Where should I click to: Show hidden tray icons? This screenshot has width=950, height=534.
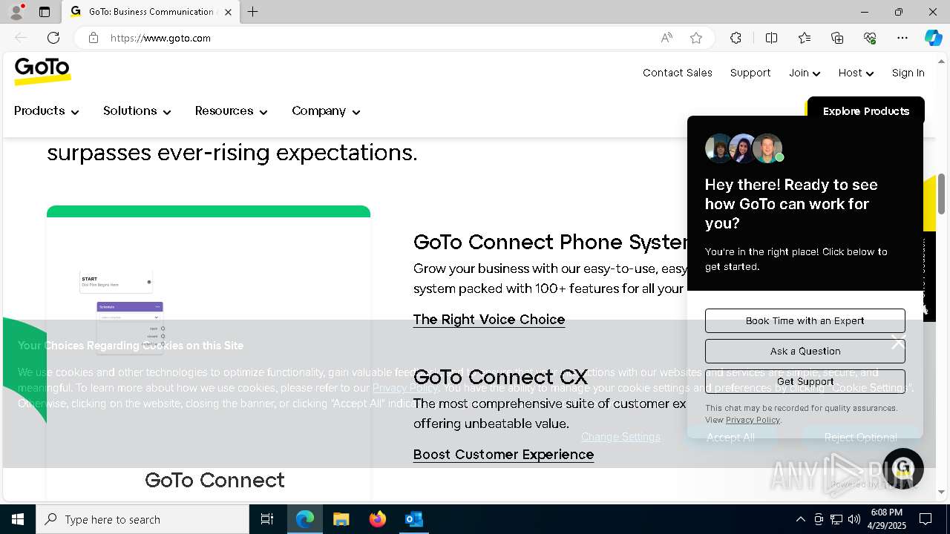[x=800, y=519]
